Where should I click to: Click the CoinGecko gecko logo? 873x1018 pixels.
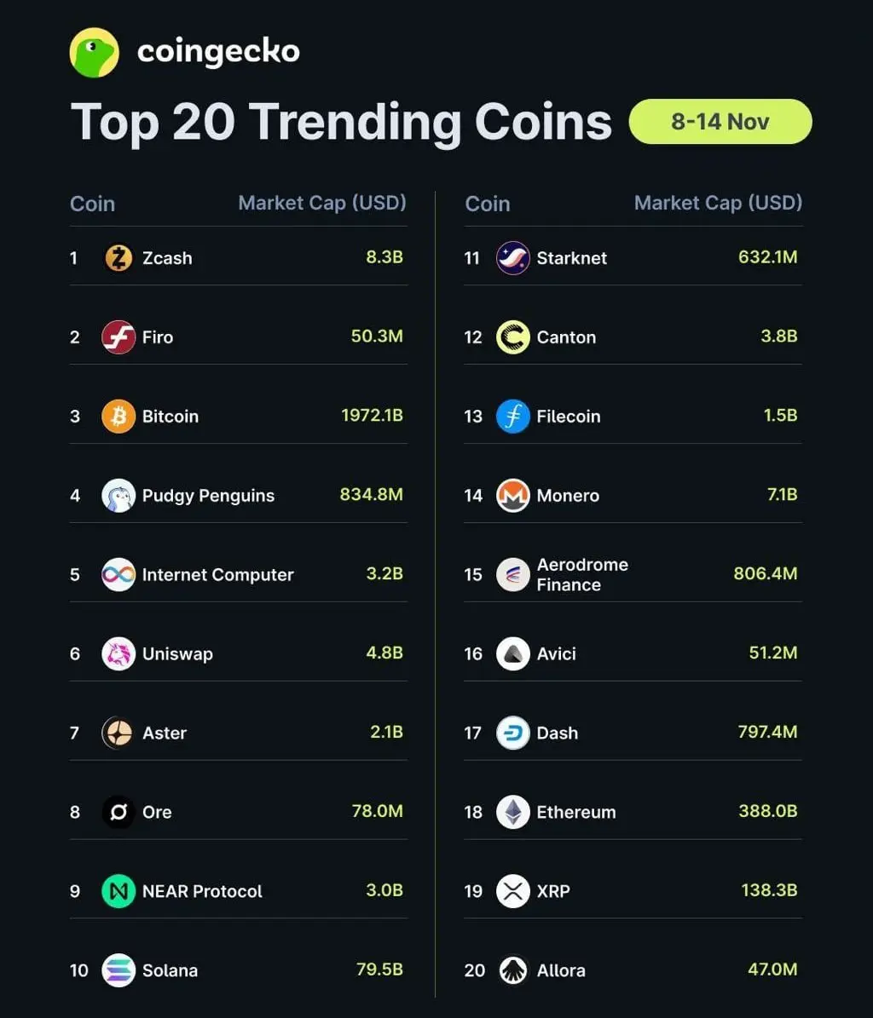pyautogui.click(x=94, y=52)
